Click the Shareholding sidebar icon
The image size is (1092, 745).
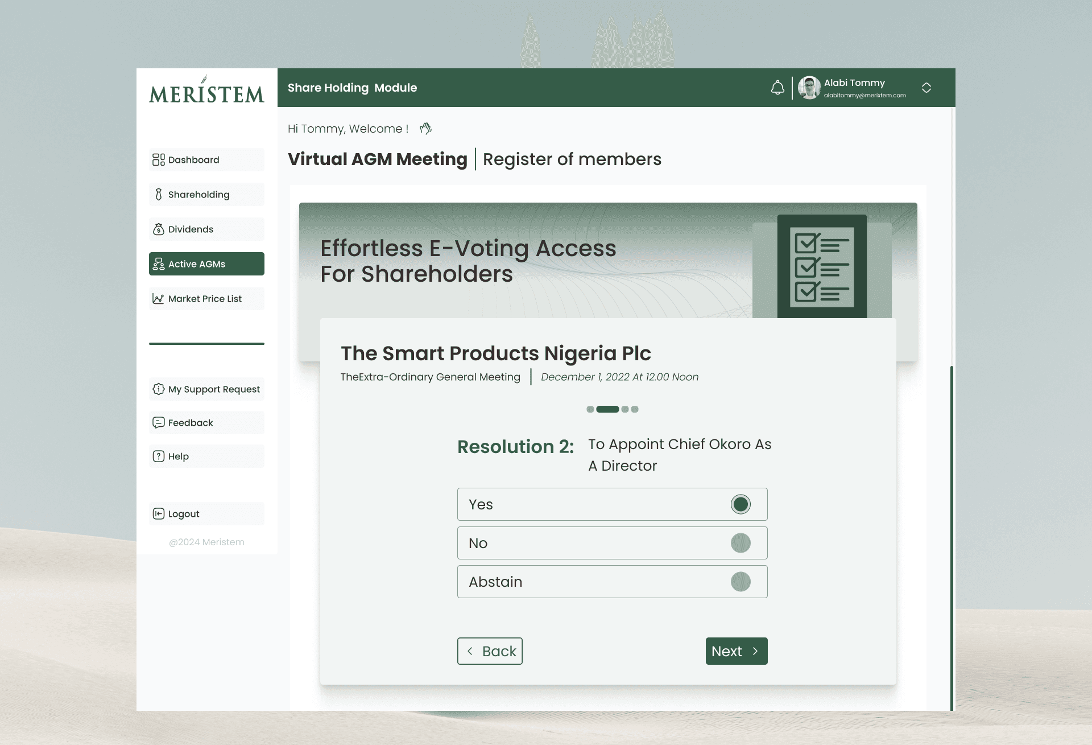(159, 195)
